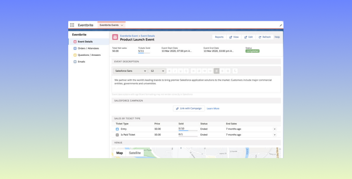
Task: Open the font family dropdown Salesforce Sans
Action: 130,71
